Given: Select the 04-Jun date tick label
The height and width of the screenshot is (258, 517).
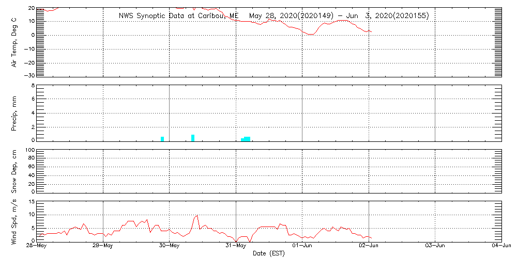Looking at the screenshot, I should click(500, 246).
